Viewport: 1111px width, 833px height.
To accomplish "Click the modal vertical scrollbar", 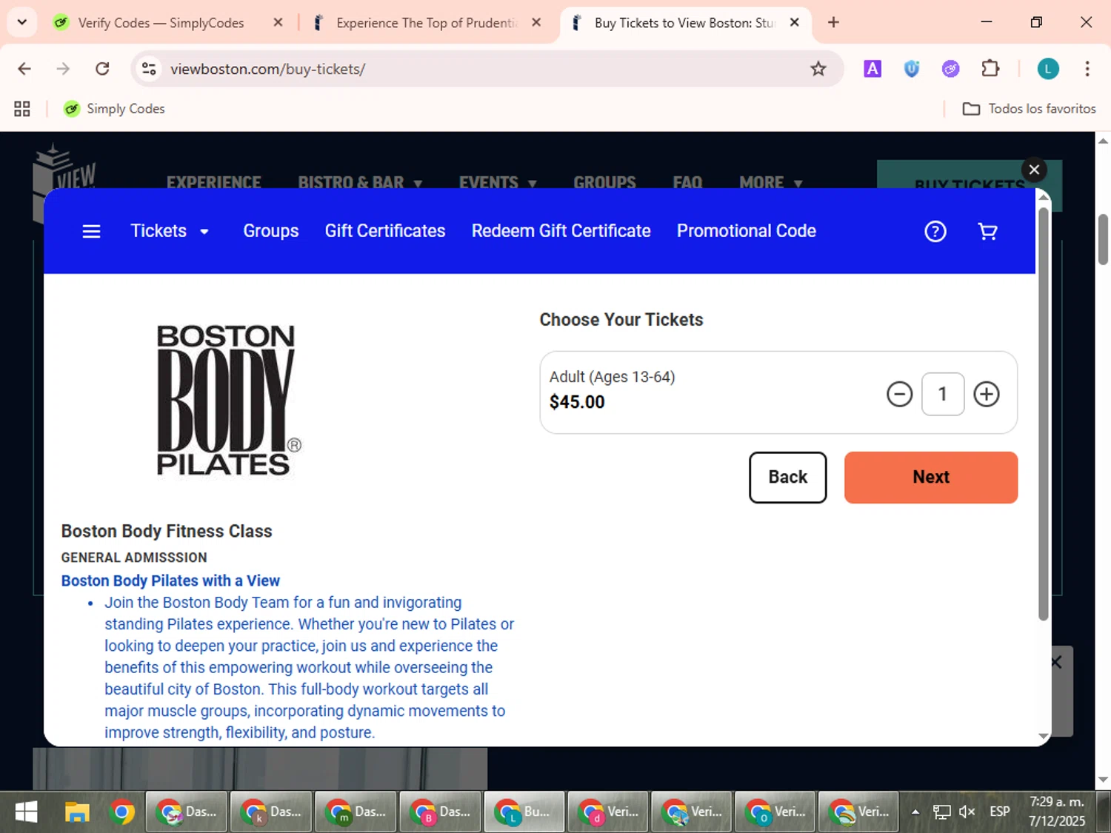I will click(1043, 415).
